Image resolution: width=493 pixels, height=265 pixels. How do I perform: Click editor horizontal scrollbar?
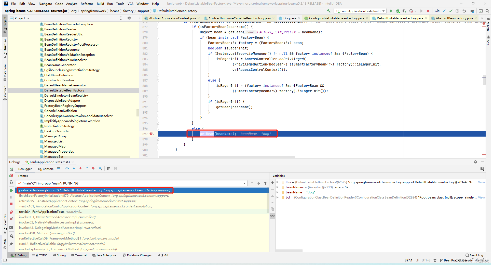coord(227,157)
